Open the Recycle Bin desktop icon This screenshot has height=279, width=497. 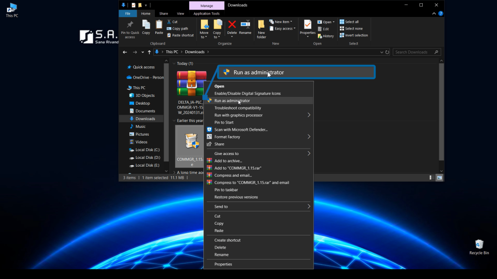[x=479, y=247]
